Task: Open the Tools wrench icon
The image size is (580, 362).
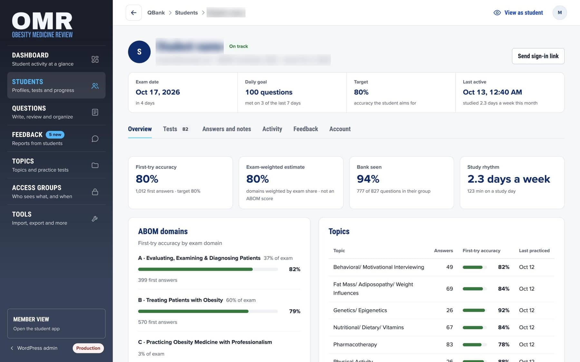Action: pos(95,218)
